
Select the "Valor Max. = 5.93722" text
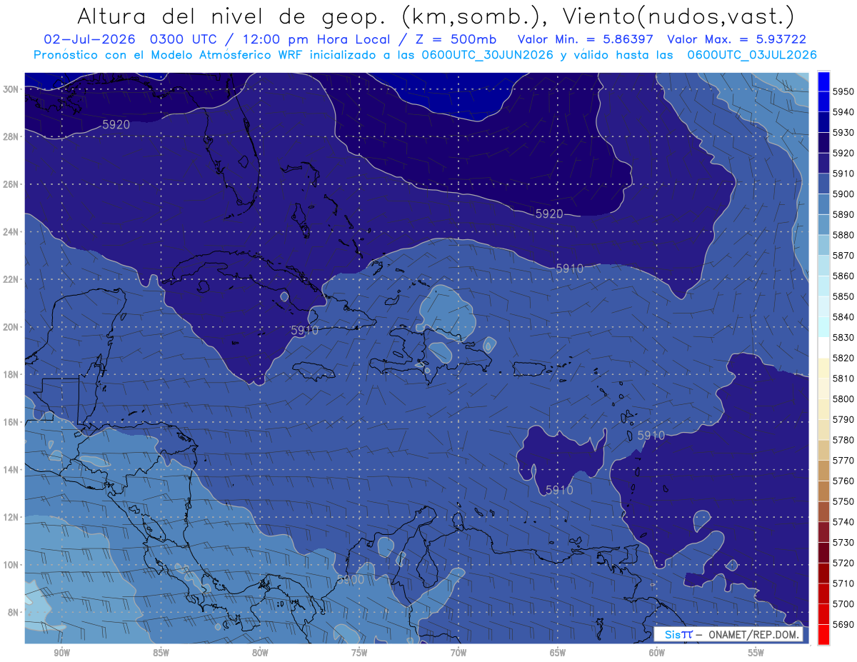pyautogui.click(x=736, y=39)
